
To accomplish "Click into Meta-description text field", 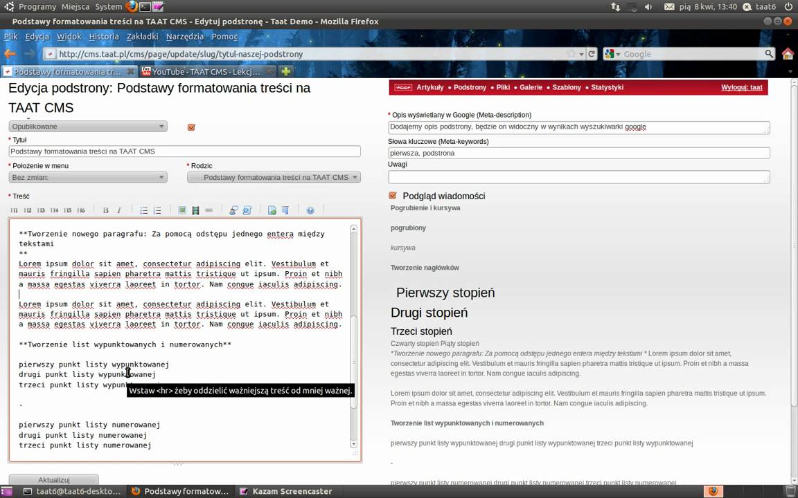I will point(578,127).
